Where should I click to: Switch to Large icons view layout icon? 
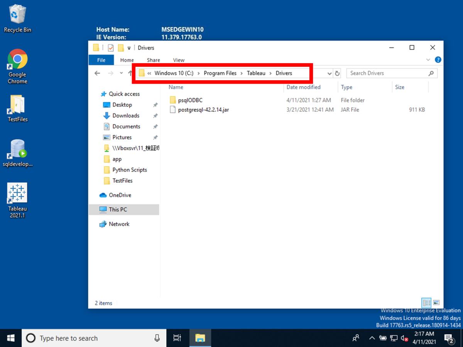(436, 303)
